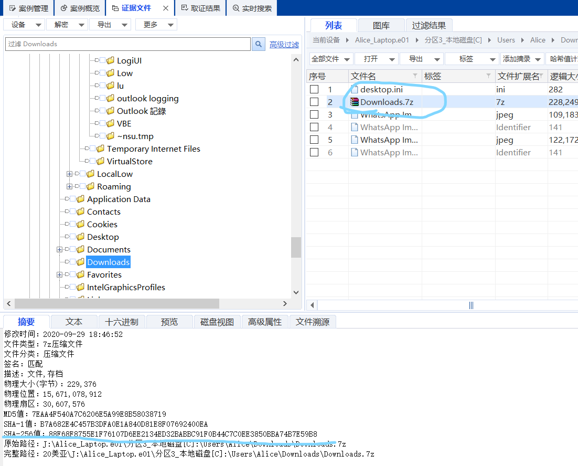Click the 实时搜索 magnifier tab icon
The width and height of the screenshot is (578, 466).
236,8
